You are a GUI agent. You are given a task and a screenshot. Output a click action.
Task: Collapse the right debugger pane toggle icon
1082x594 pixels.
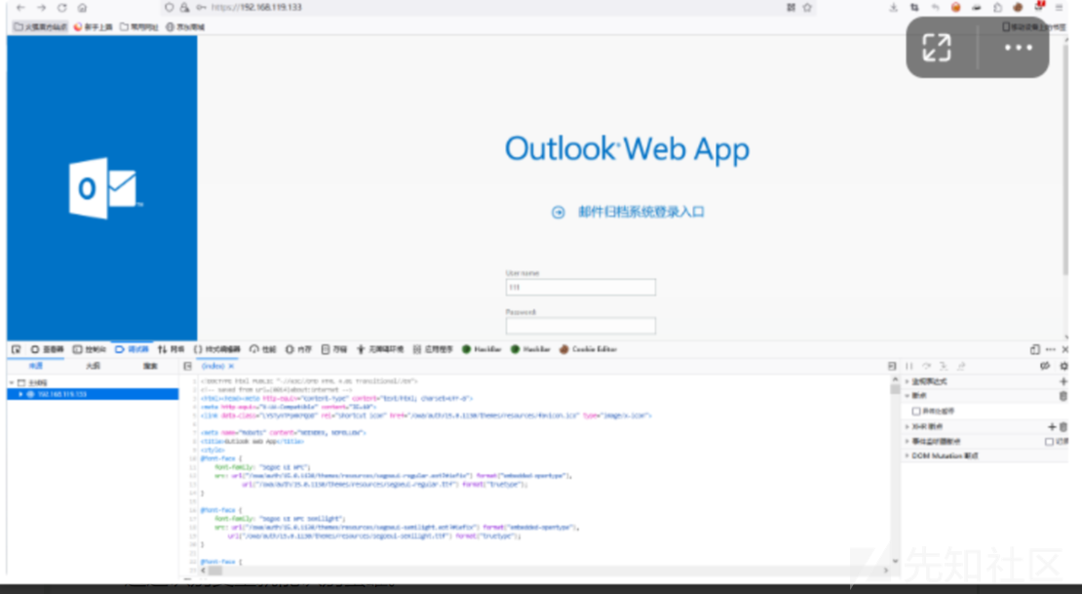click(x=892, y=366)
